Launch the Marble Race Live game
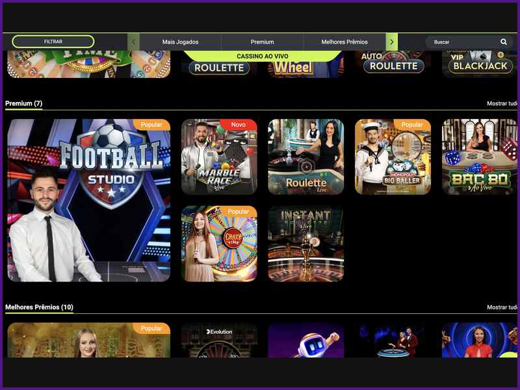 219,157
